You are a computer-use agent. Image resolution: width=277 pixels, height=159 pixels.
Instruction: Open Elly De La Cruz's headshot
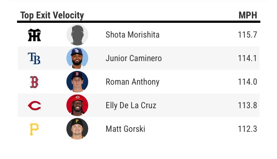tap(77, 106)
